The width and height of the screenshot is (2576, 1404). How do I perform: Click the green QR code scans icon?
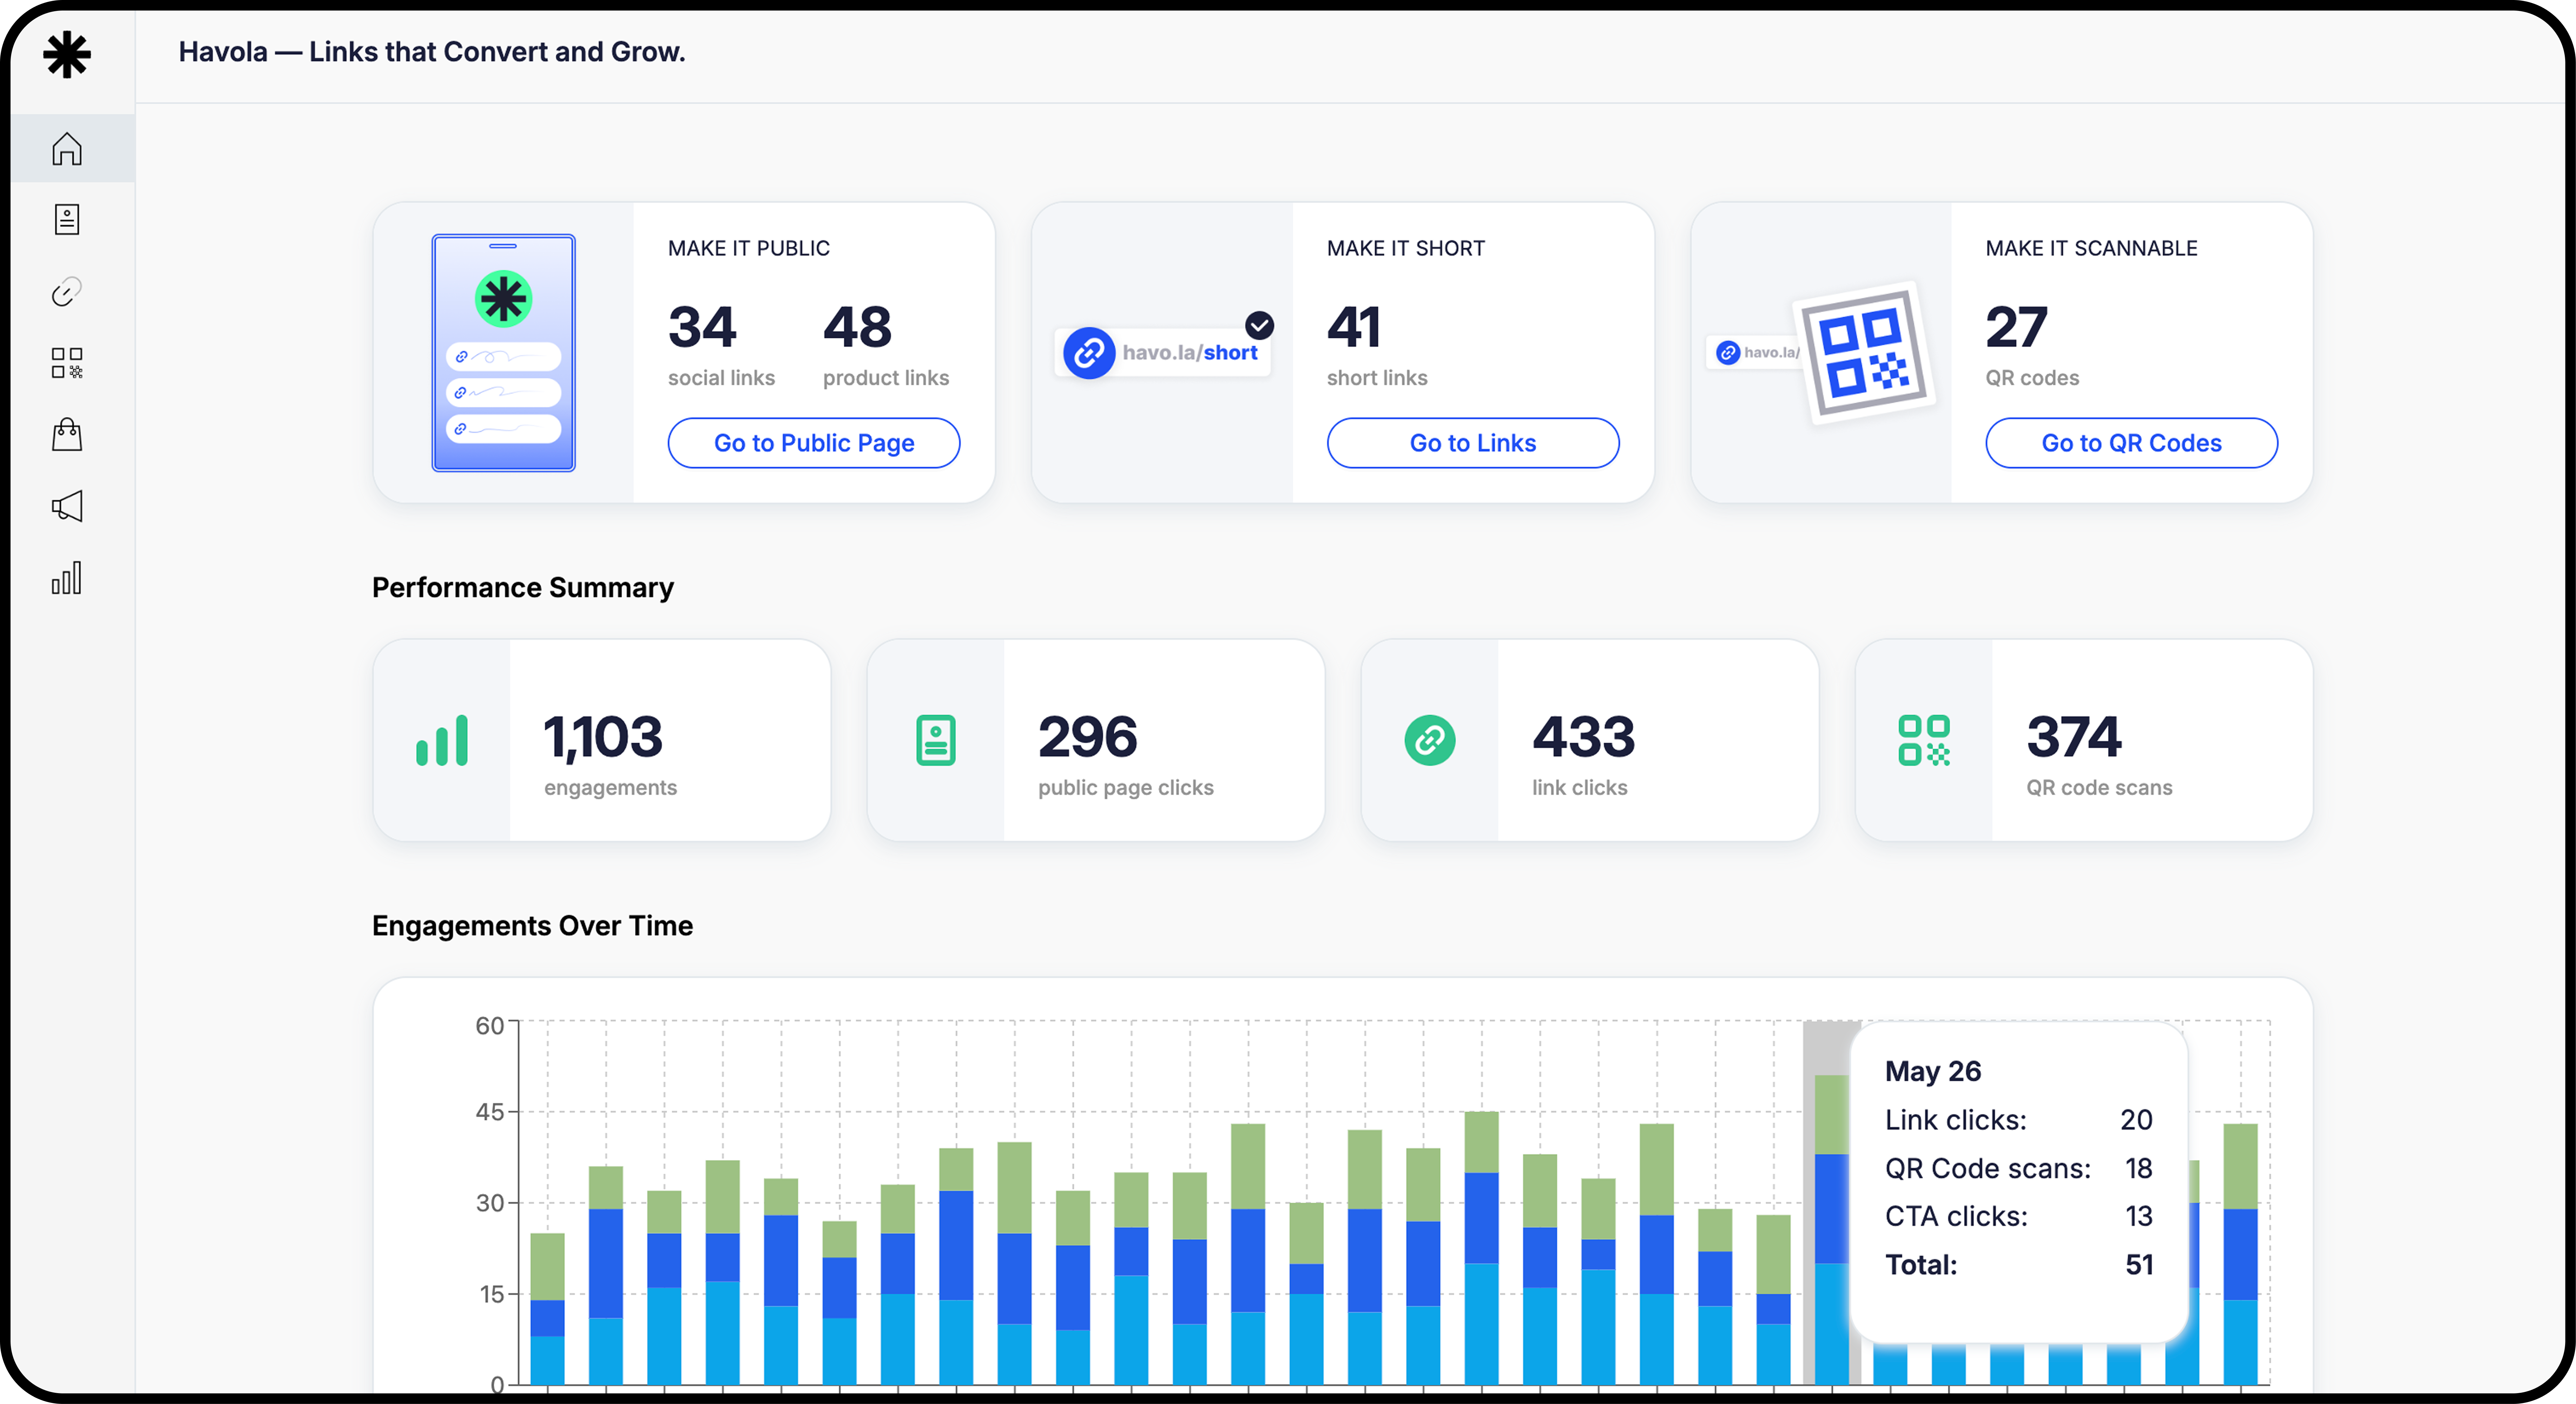(1924, 740)
